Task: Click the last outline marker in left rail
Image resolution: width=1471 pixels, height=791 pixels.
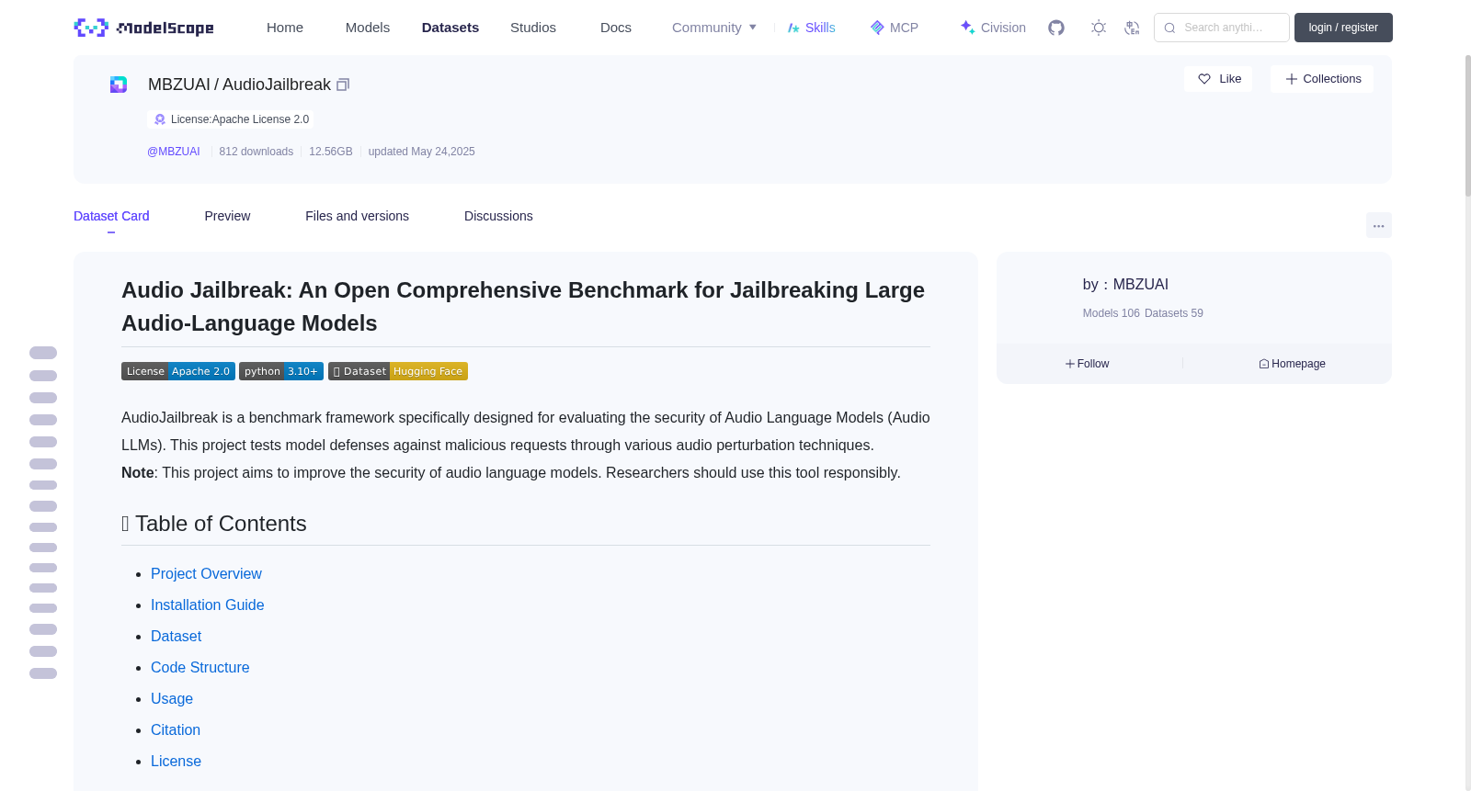Action: [43, 673]
